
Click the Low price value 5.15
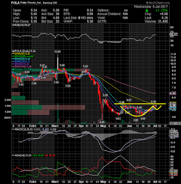(x=34, y=18)
